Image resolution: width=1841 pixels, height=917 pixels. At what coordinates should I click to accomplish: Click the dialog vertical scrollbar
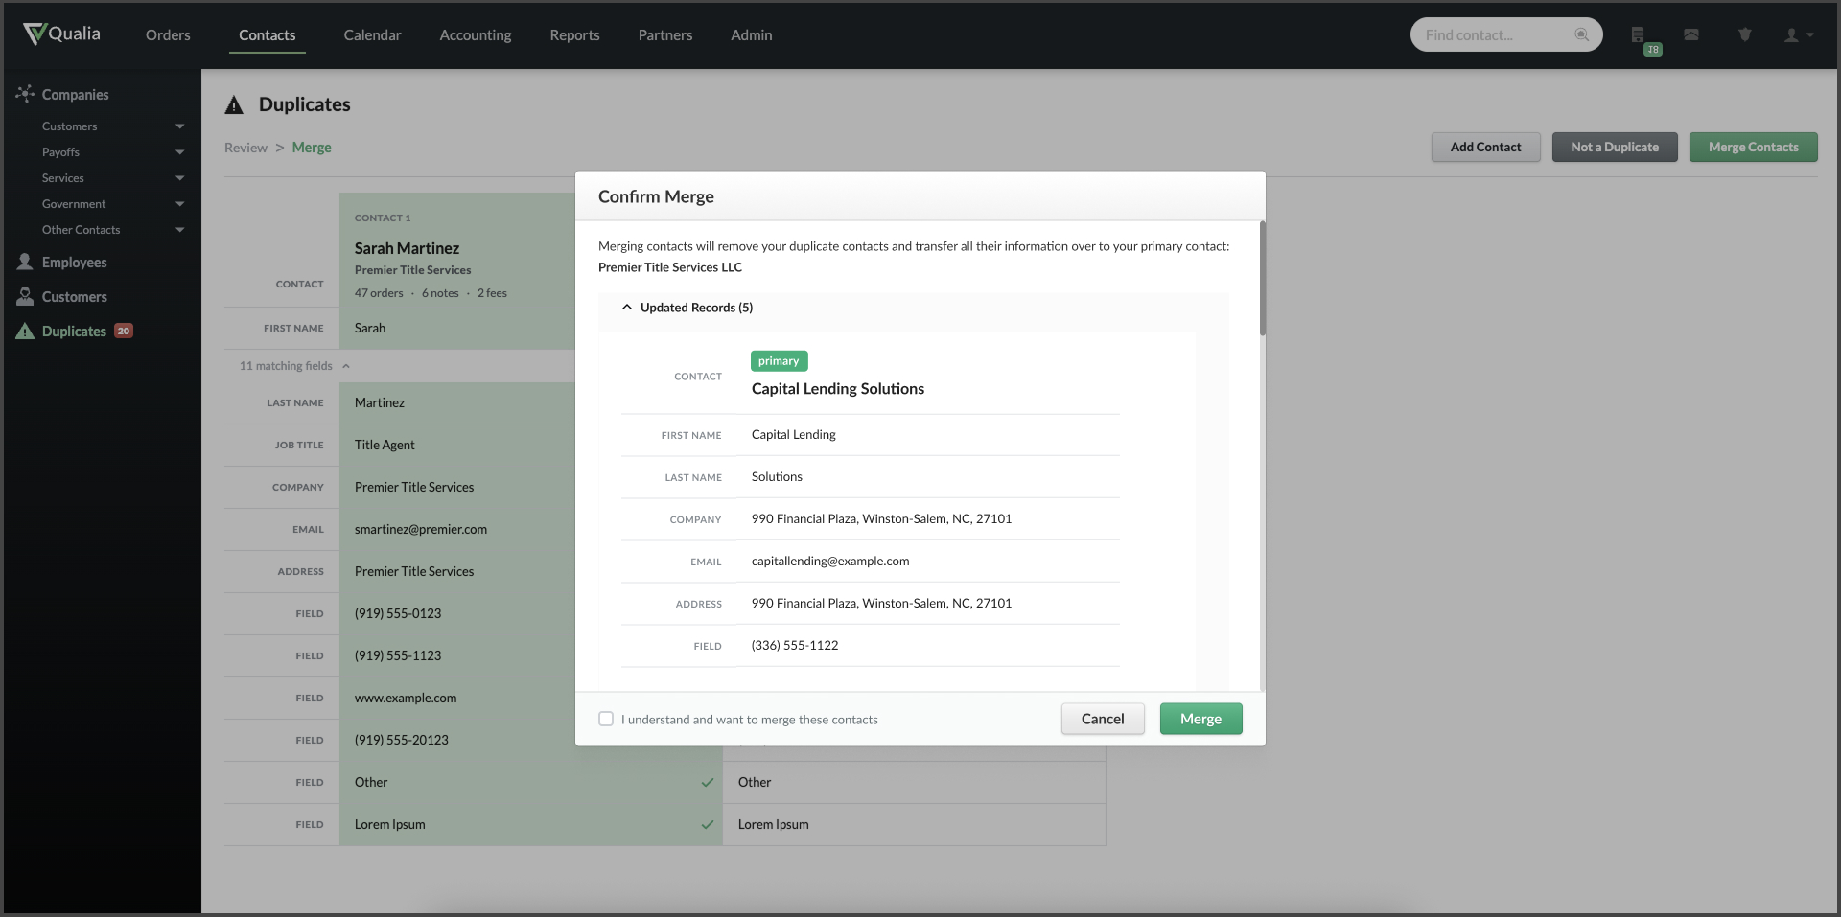tap(1262, 278)
